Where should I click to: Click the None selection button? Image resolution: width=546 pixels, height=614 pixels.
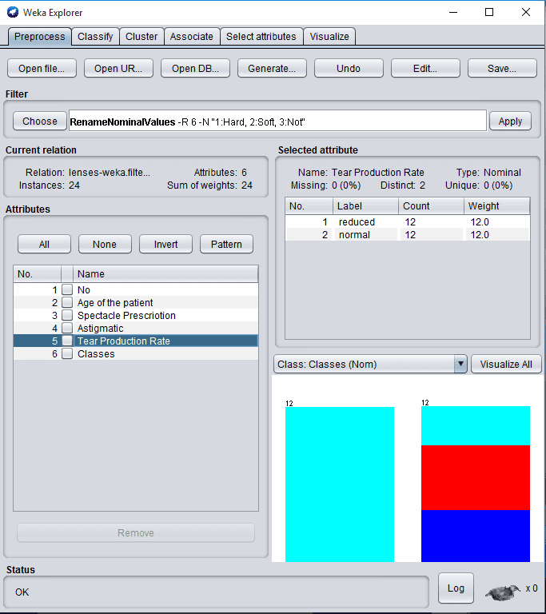click(105, 245)
